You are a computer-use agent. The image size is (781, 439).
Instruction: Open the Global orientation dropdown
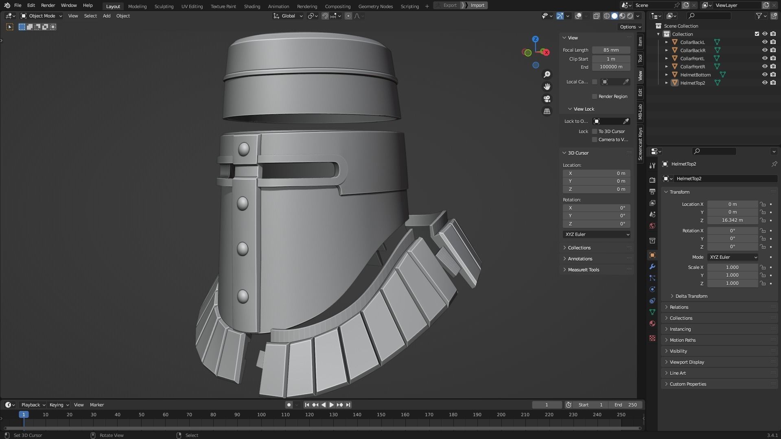click(x=288, y=16)
